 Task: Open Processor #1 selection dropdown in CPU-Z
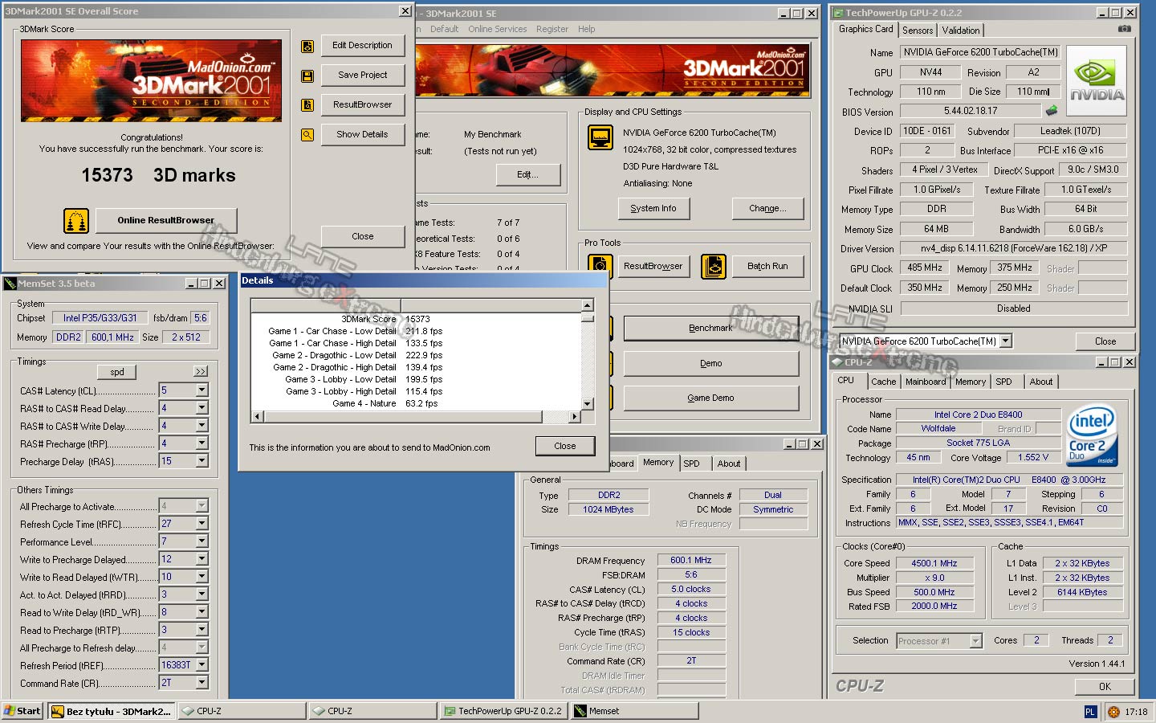[x=976, y=641]
